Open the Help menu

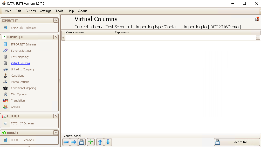click(x=71, y=11)
